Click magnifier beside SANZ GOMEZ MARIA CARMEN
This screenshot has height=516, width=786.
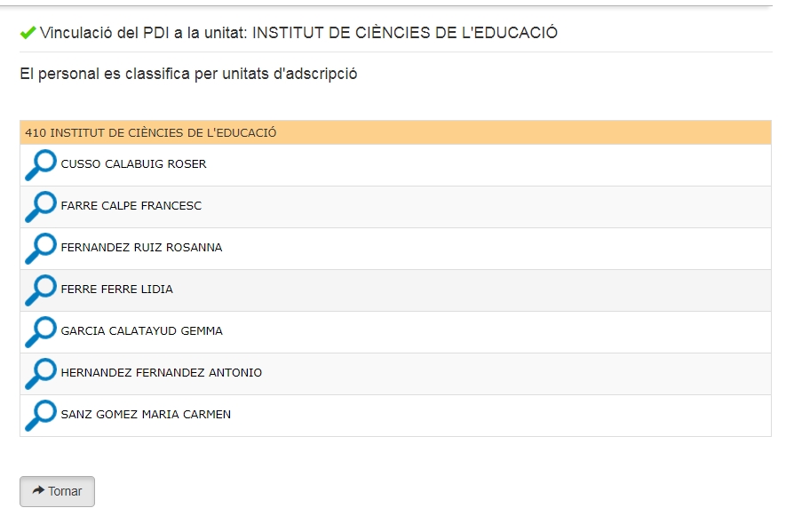click(40, 416)
